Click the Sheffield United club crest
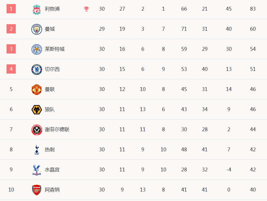The height and width of the screenshot is (201, 267). tap(37, 130)
